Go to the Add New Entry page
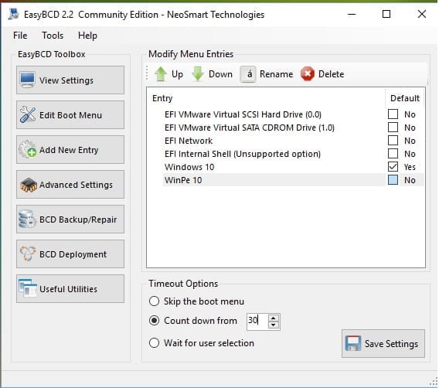 click(x=70, y=150)
